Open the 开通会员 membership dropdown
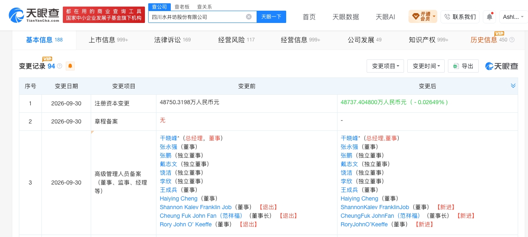 point(422,17)
